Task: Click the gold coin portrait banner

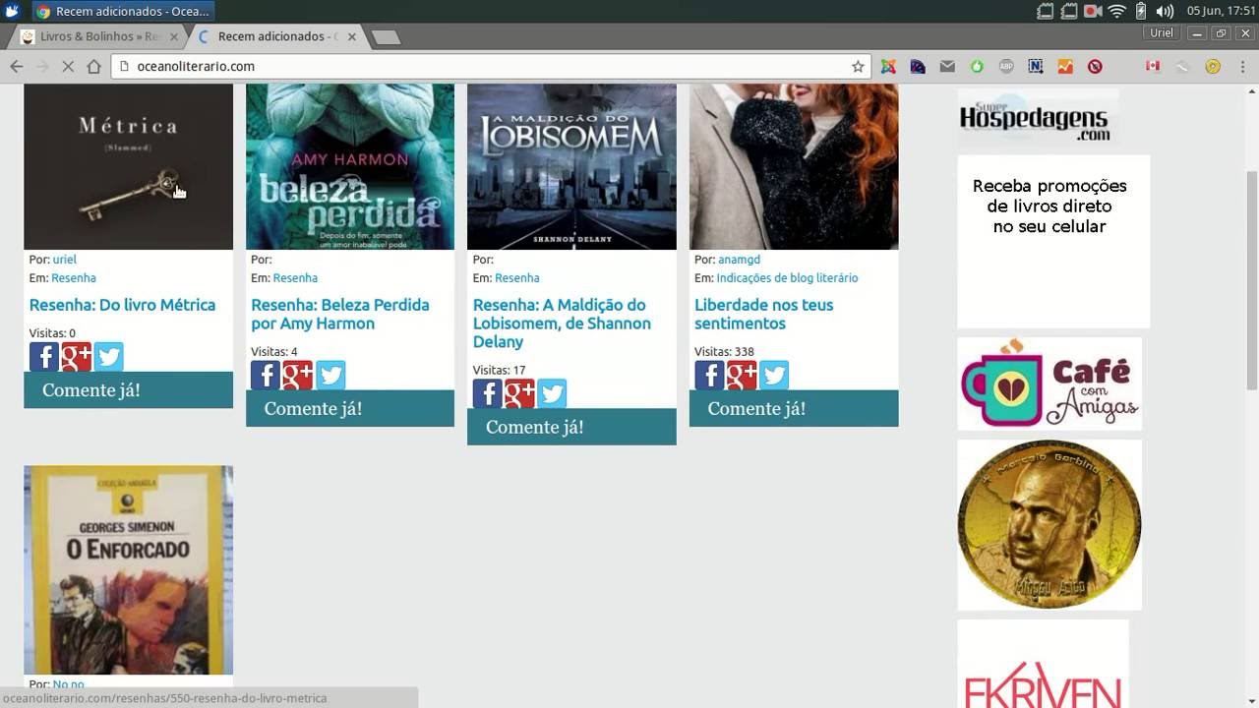Action: pos(1049,525)
